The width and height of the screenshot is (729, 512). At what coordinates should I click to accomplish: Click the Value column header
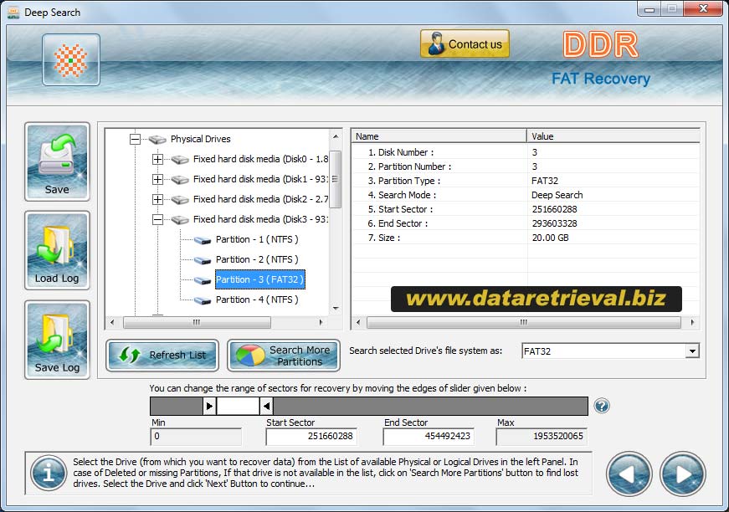click(613, 136)
